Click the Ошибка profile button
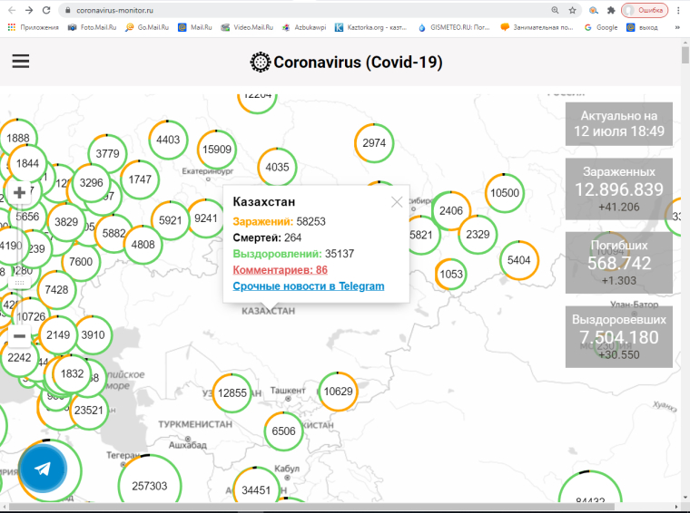Screen dimensions: 690x513 [646, 10]
